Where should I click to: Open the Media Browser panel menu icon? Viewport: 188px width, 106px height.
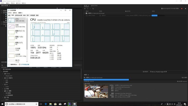(9, 6)
